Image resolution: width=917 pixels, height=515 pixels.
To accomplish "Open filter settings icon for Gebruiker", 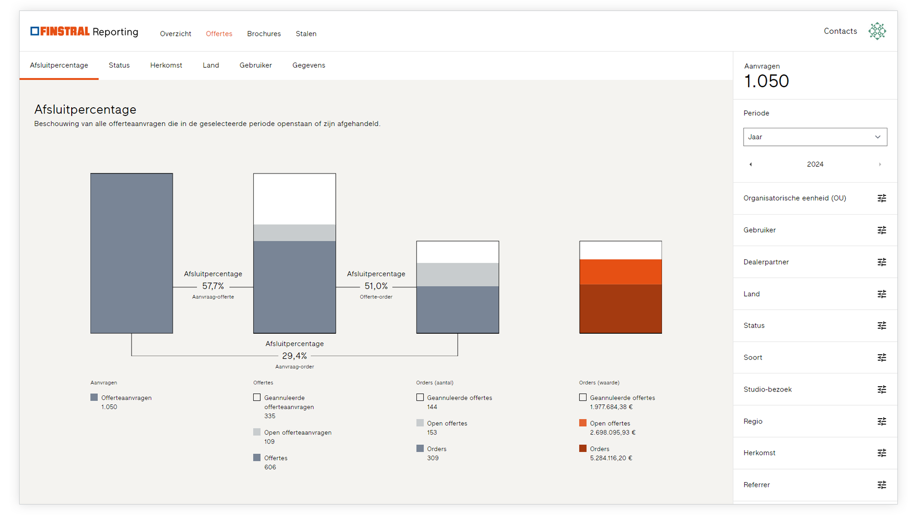I will pyautogui.click(x=882, y=230).
